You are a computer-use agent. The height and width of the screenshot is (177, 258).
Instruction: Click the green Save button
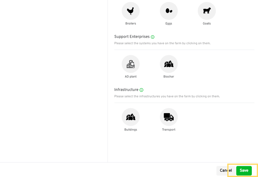(244, 170)
